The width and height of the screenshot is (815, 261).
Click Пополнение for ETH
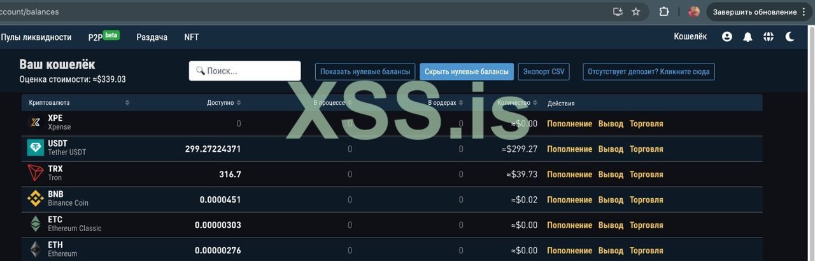569,250
